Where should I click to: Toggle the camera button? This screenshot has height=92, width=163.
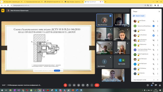70,85
